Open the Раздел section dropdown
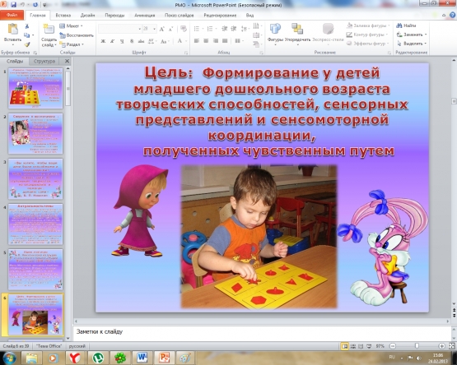The image size is (457, 365). [72, 44]
